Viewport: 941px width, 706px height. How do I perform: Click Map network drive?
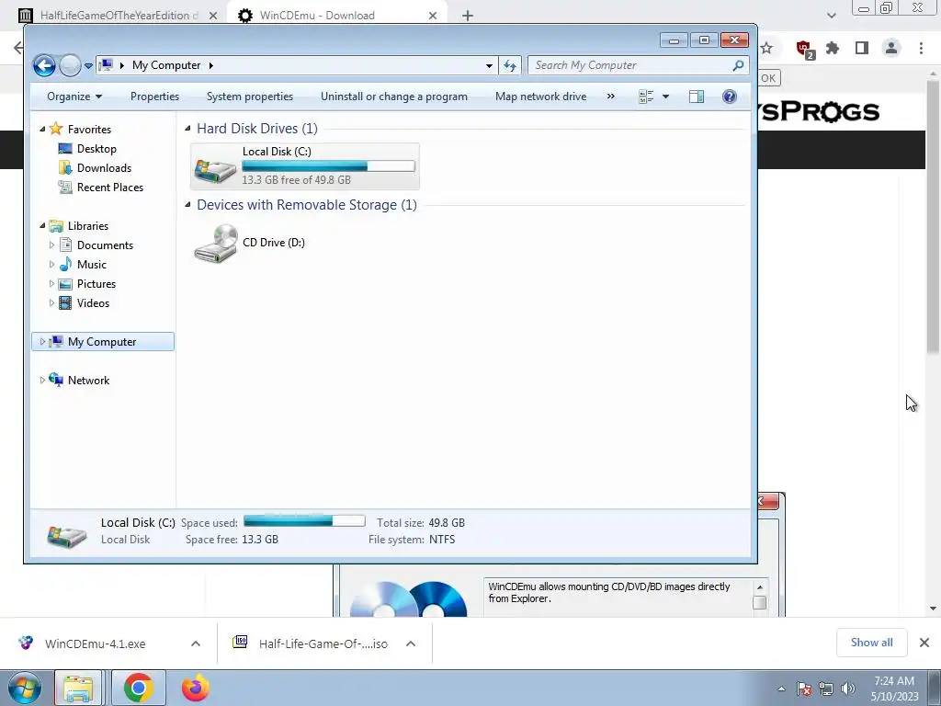(540, 97)
